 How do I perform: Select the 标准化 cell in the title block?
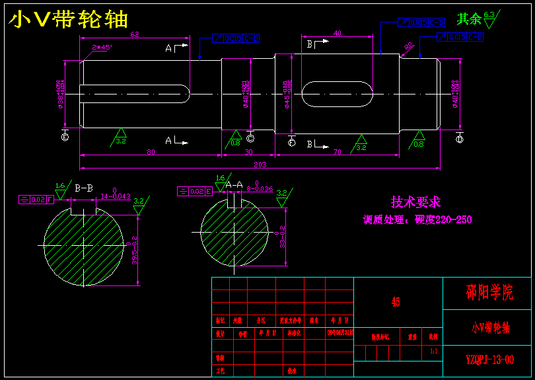click(x=294, y=334)
